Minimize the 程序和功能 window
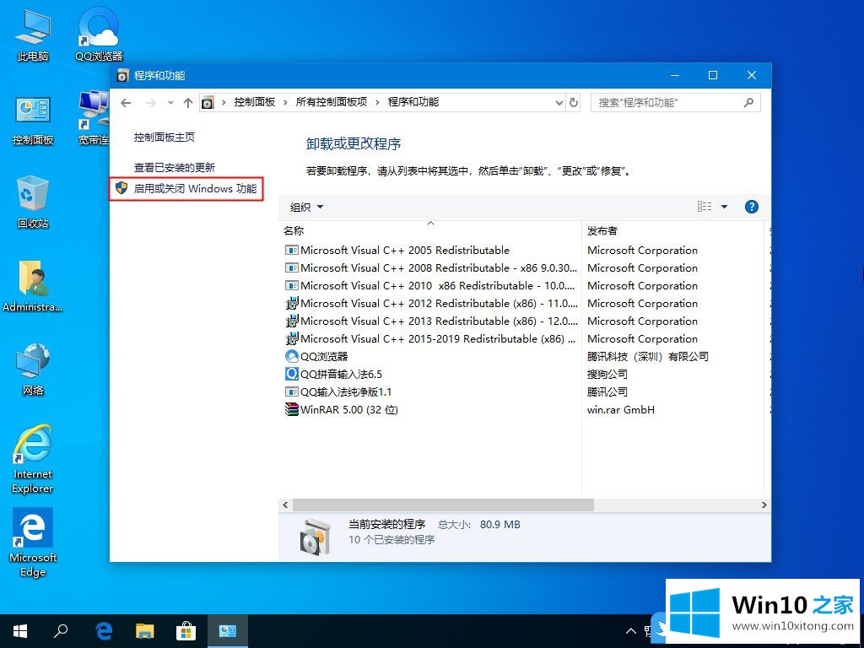Viewport: 864px width, 648px height. 675,75
